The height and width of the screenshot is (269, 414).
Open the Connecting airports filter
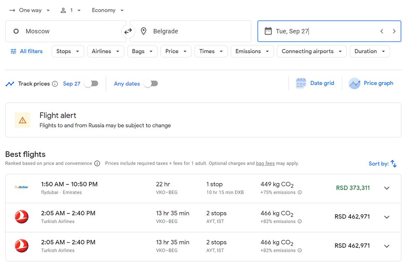pyautogui.click(x=312, y=51)
